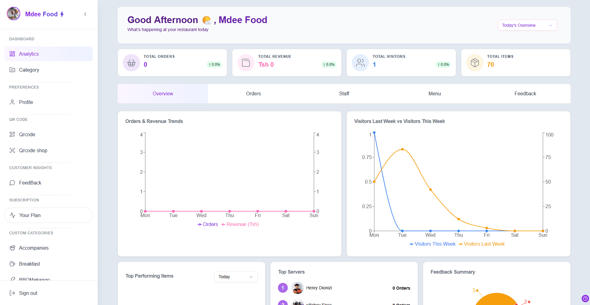This screenshot has height=305, width=590.
Task: Select the Analytics dashboard icon
Action: pyautogui.click(x=12, y=53)
